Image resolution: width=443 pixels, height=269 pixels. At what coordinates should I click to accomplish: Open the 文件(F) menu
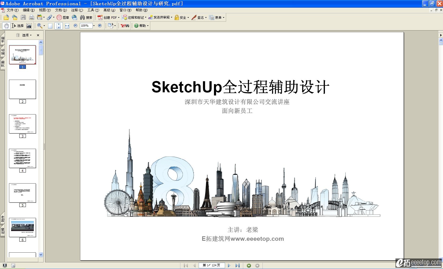click(x=12, y=10)
